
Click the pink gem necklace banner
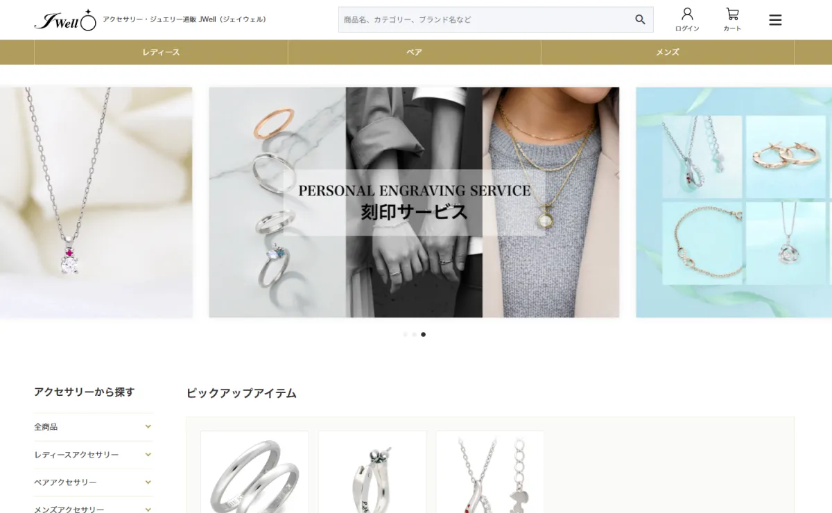(x=96, y=202)
